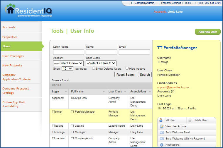Click the Help link
The width and height of the screenshot is (223, 148).
click(200, 3)
